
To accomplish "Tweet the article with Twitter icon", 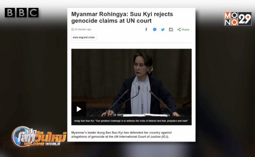I will click(163, 30).
